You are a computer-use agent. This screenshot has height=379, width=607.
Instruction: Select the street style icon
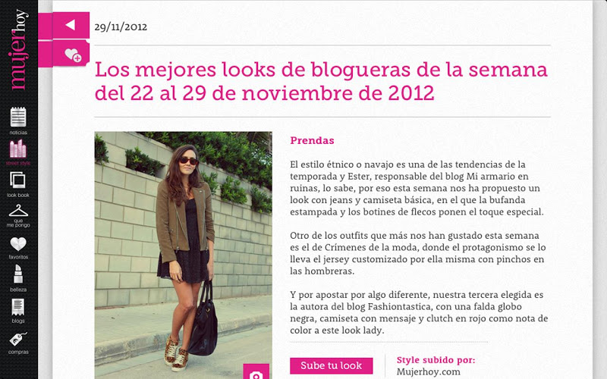17,149
